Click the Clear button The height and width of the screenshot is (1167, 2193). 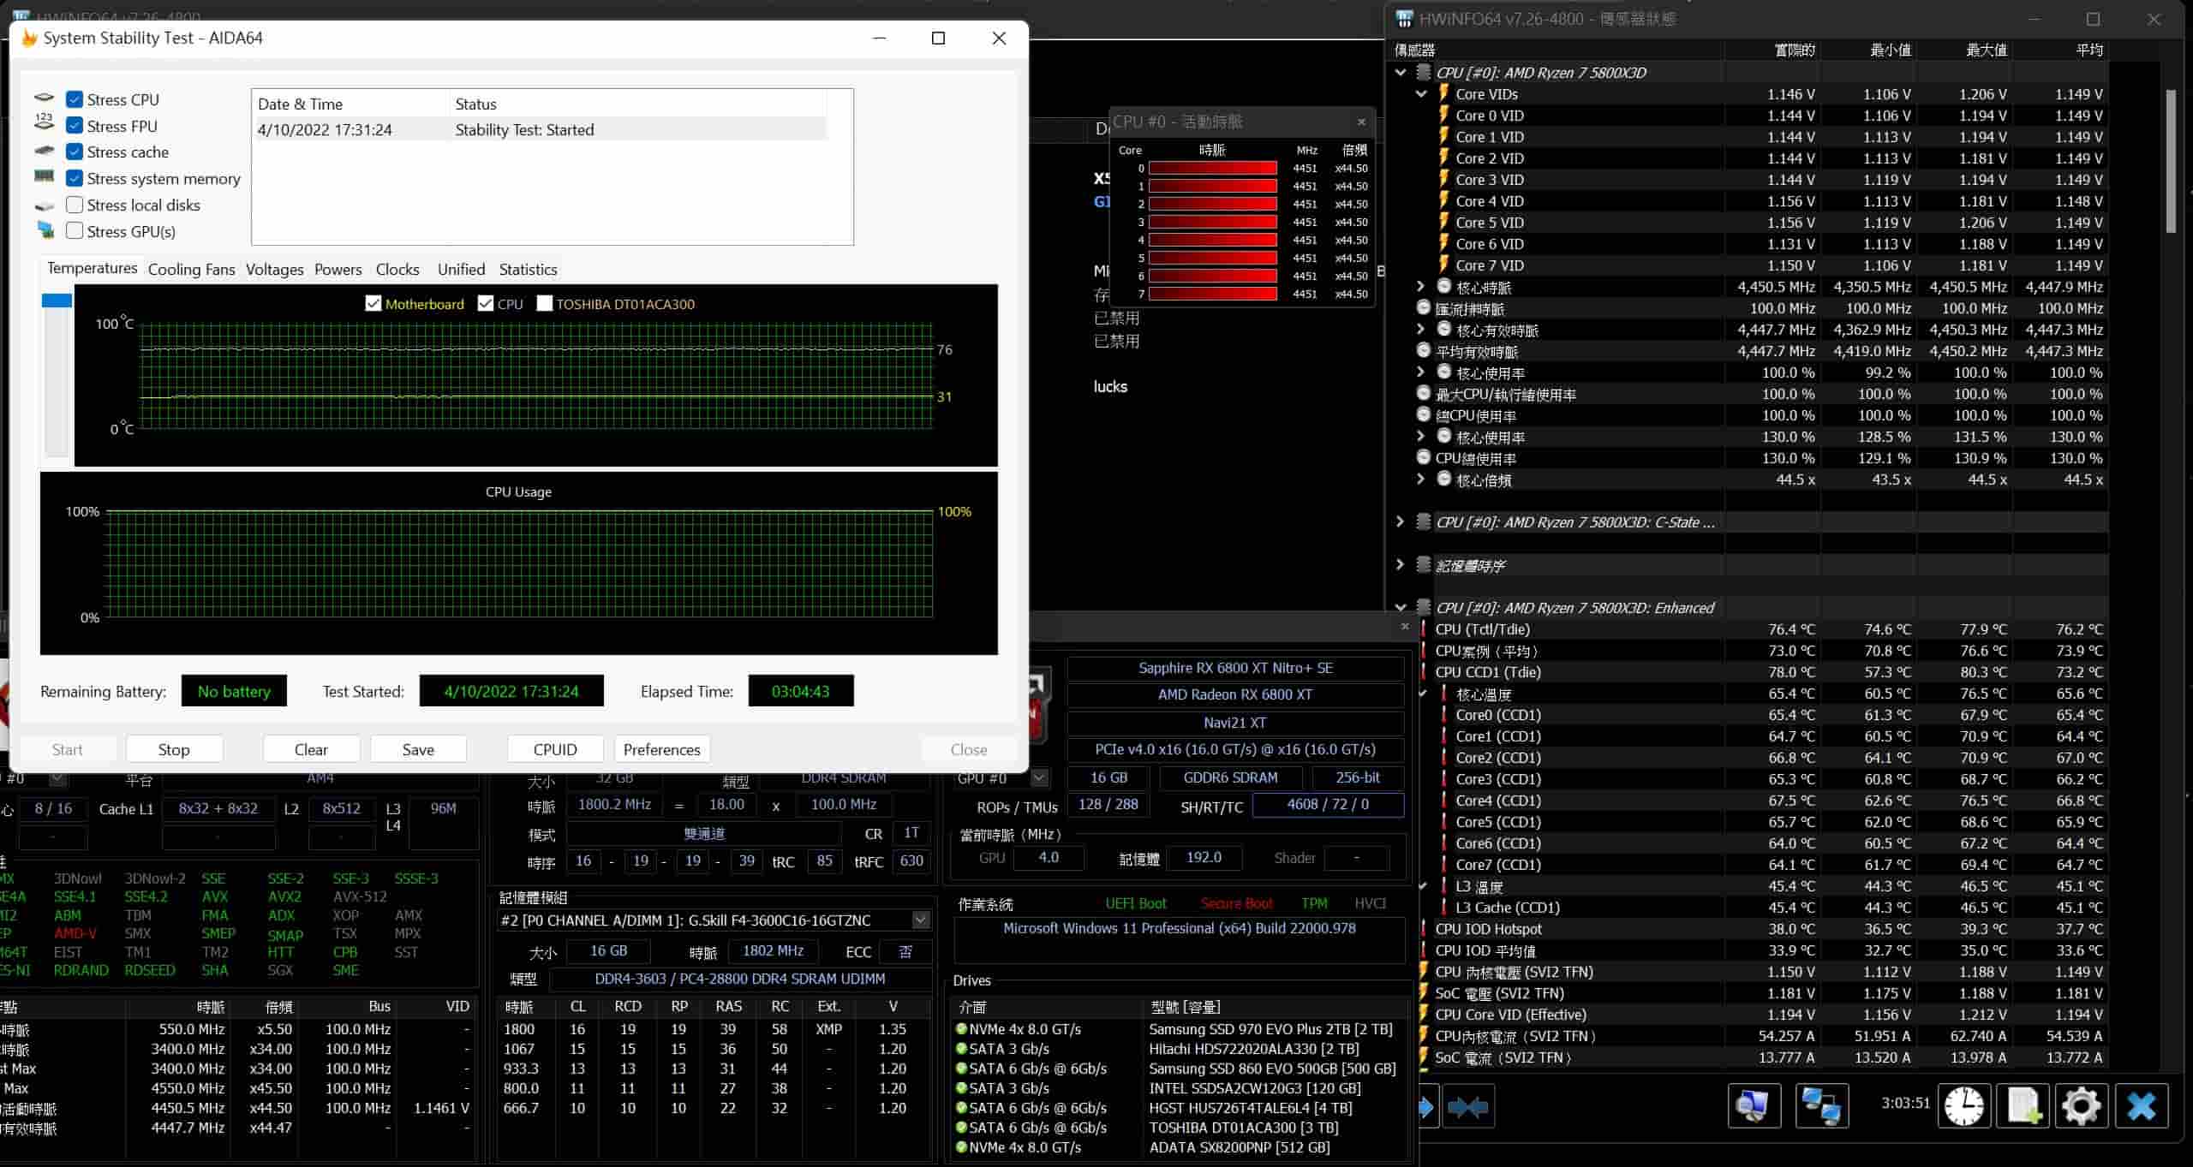point(311,749)
